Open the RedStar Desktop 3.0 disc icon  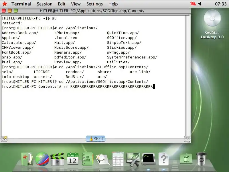point(212,24)
